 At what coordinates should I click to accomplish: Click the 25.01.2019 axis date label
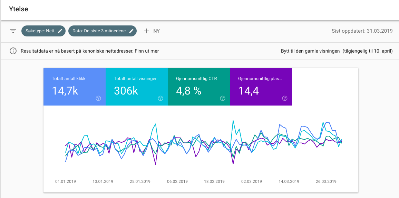pos(140,181)
